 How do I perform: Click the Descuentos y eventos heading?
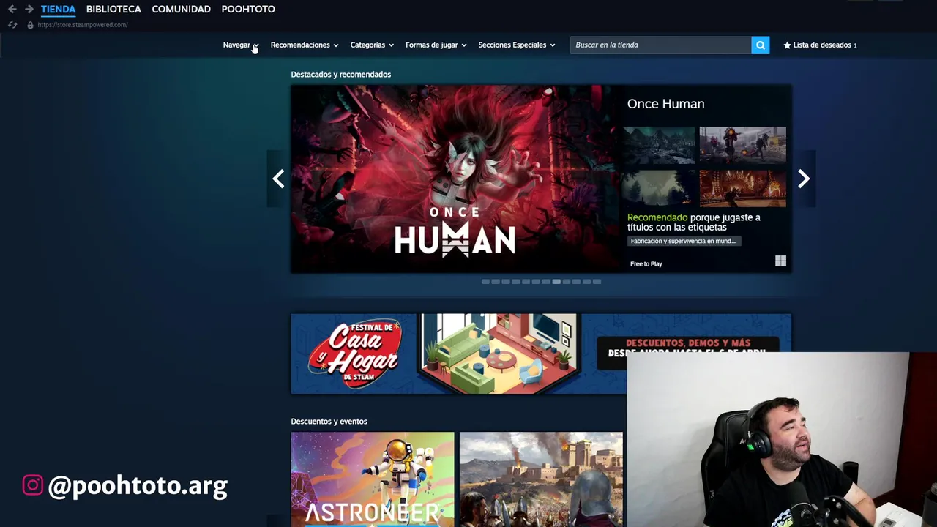coord(329,422)
